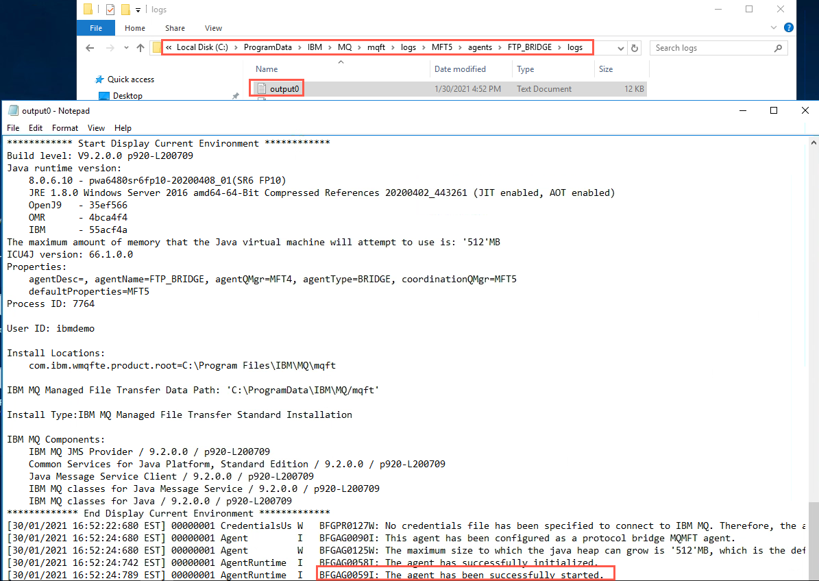Click the pin icon beside Desktop
The height and width of the screenshot is (581, 819).
(x=236, y=96)
